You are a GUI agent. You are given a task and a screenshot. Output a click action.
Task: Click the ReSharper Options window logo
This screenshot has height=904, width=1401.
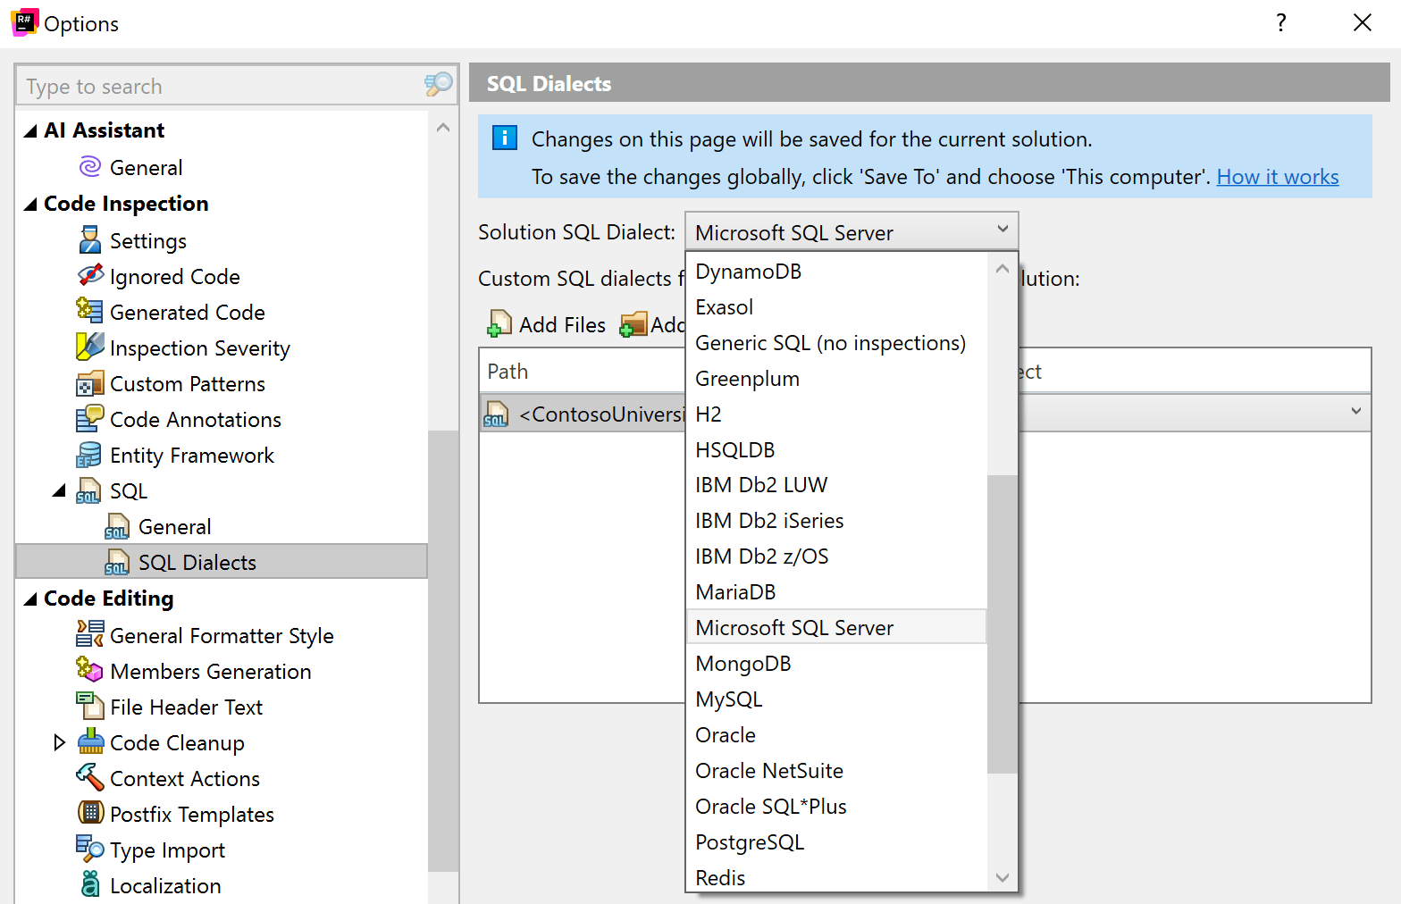point(25,22)
